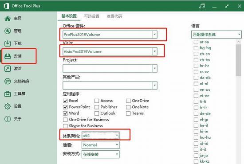Image resolution: width=244 pixels, height=164 pixels.
Task: Close the Office Tool Plus window
Action: (x=239, y=6)
